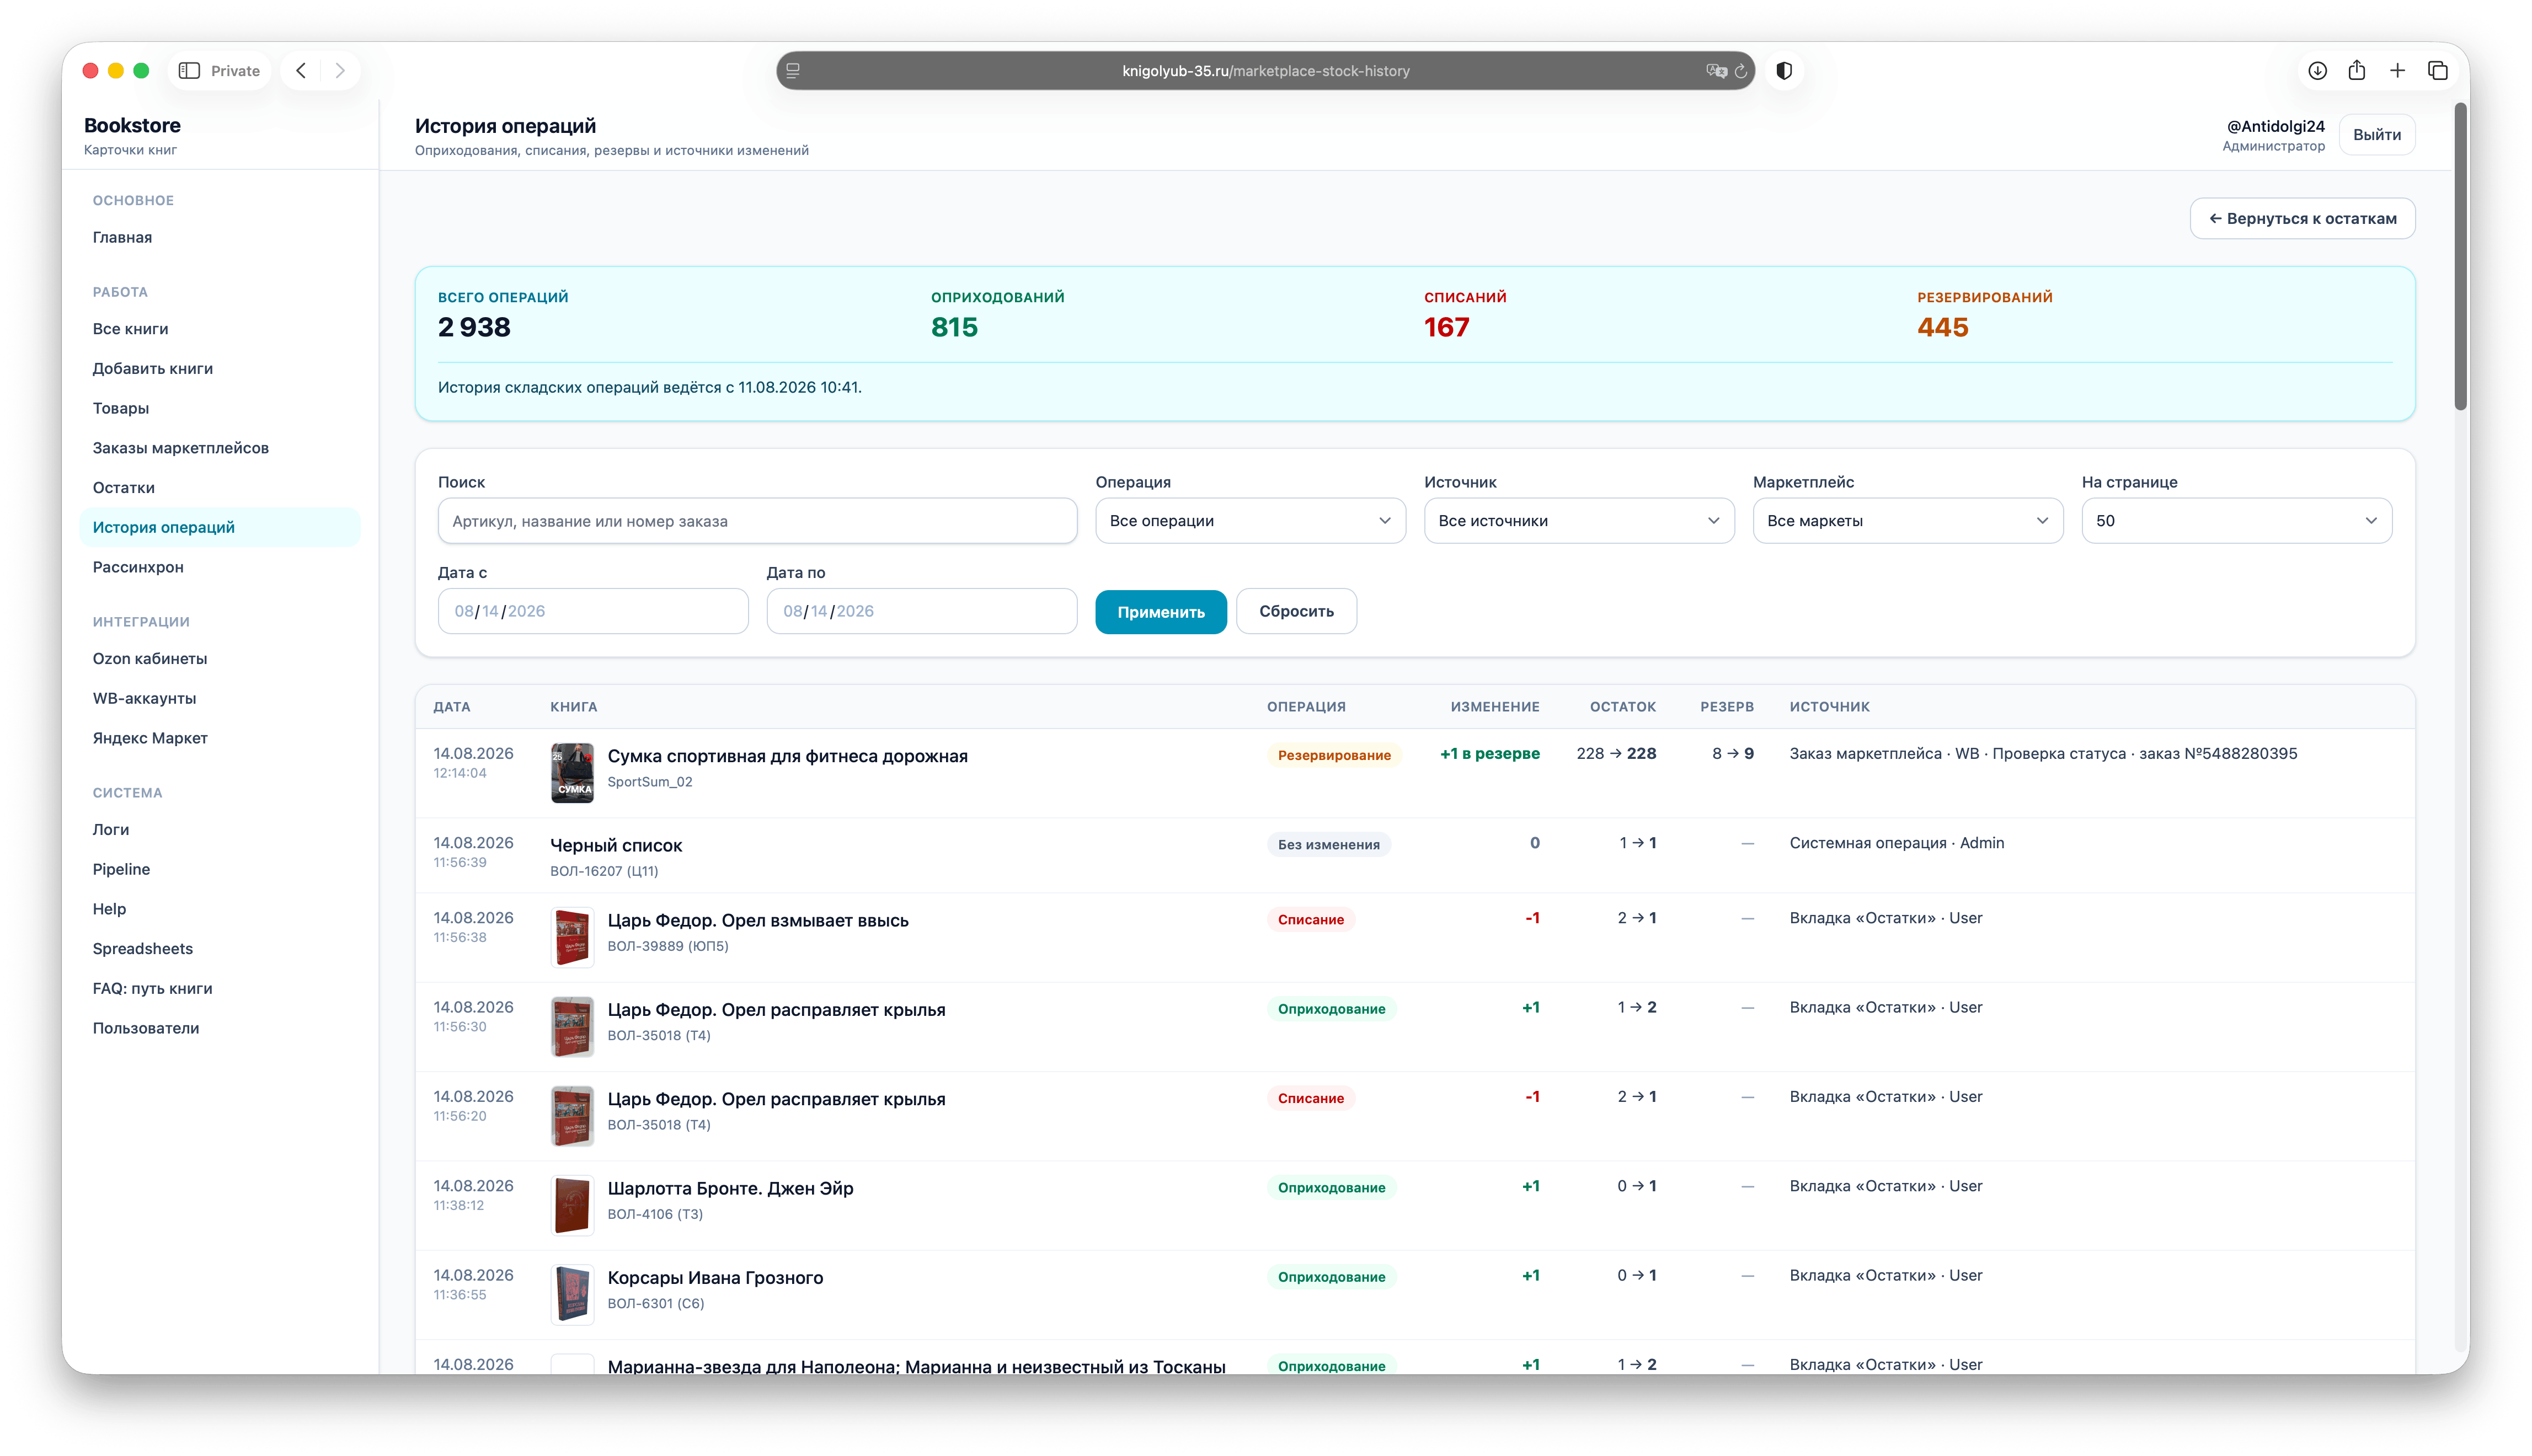Image resolution: width=2532 pixels, height=1456 pixels.
Task: Click the «815» оприходований value
Action: click(954, 327)
